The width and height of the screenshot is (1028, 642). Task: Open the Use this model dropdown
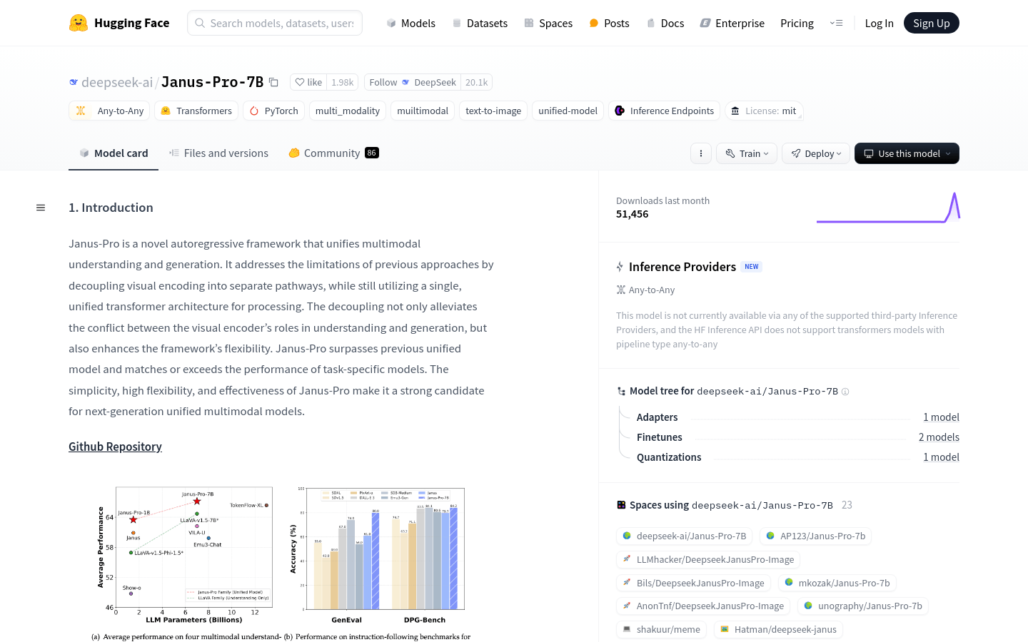pos(907,153)
